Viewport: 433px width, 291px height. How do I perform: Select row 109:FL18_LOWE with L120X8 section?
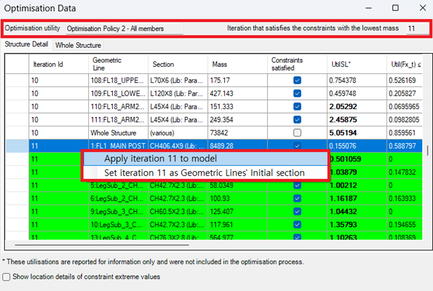pos(117,94)
